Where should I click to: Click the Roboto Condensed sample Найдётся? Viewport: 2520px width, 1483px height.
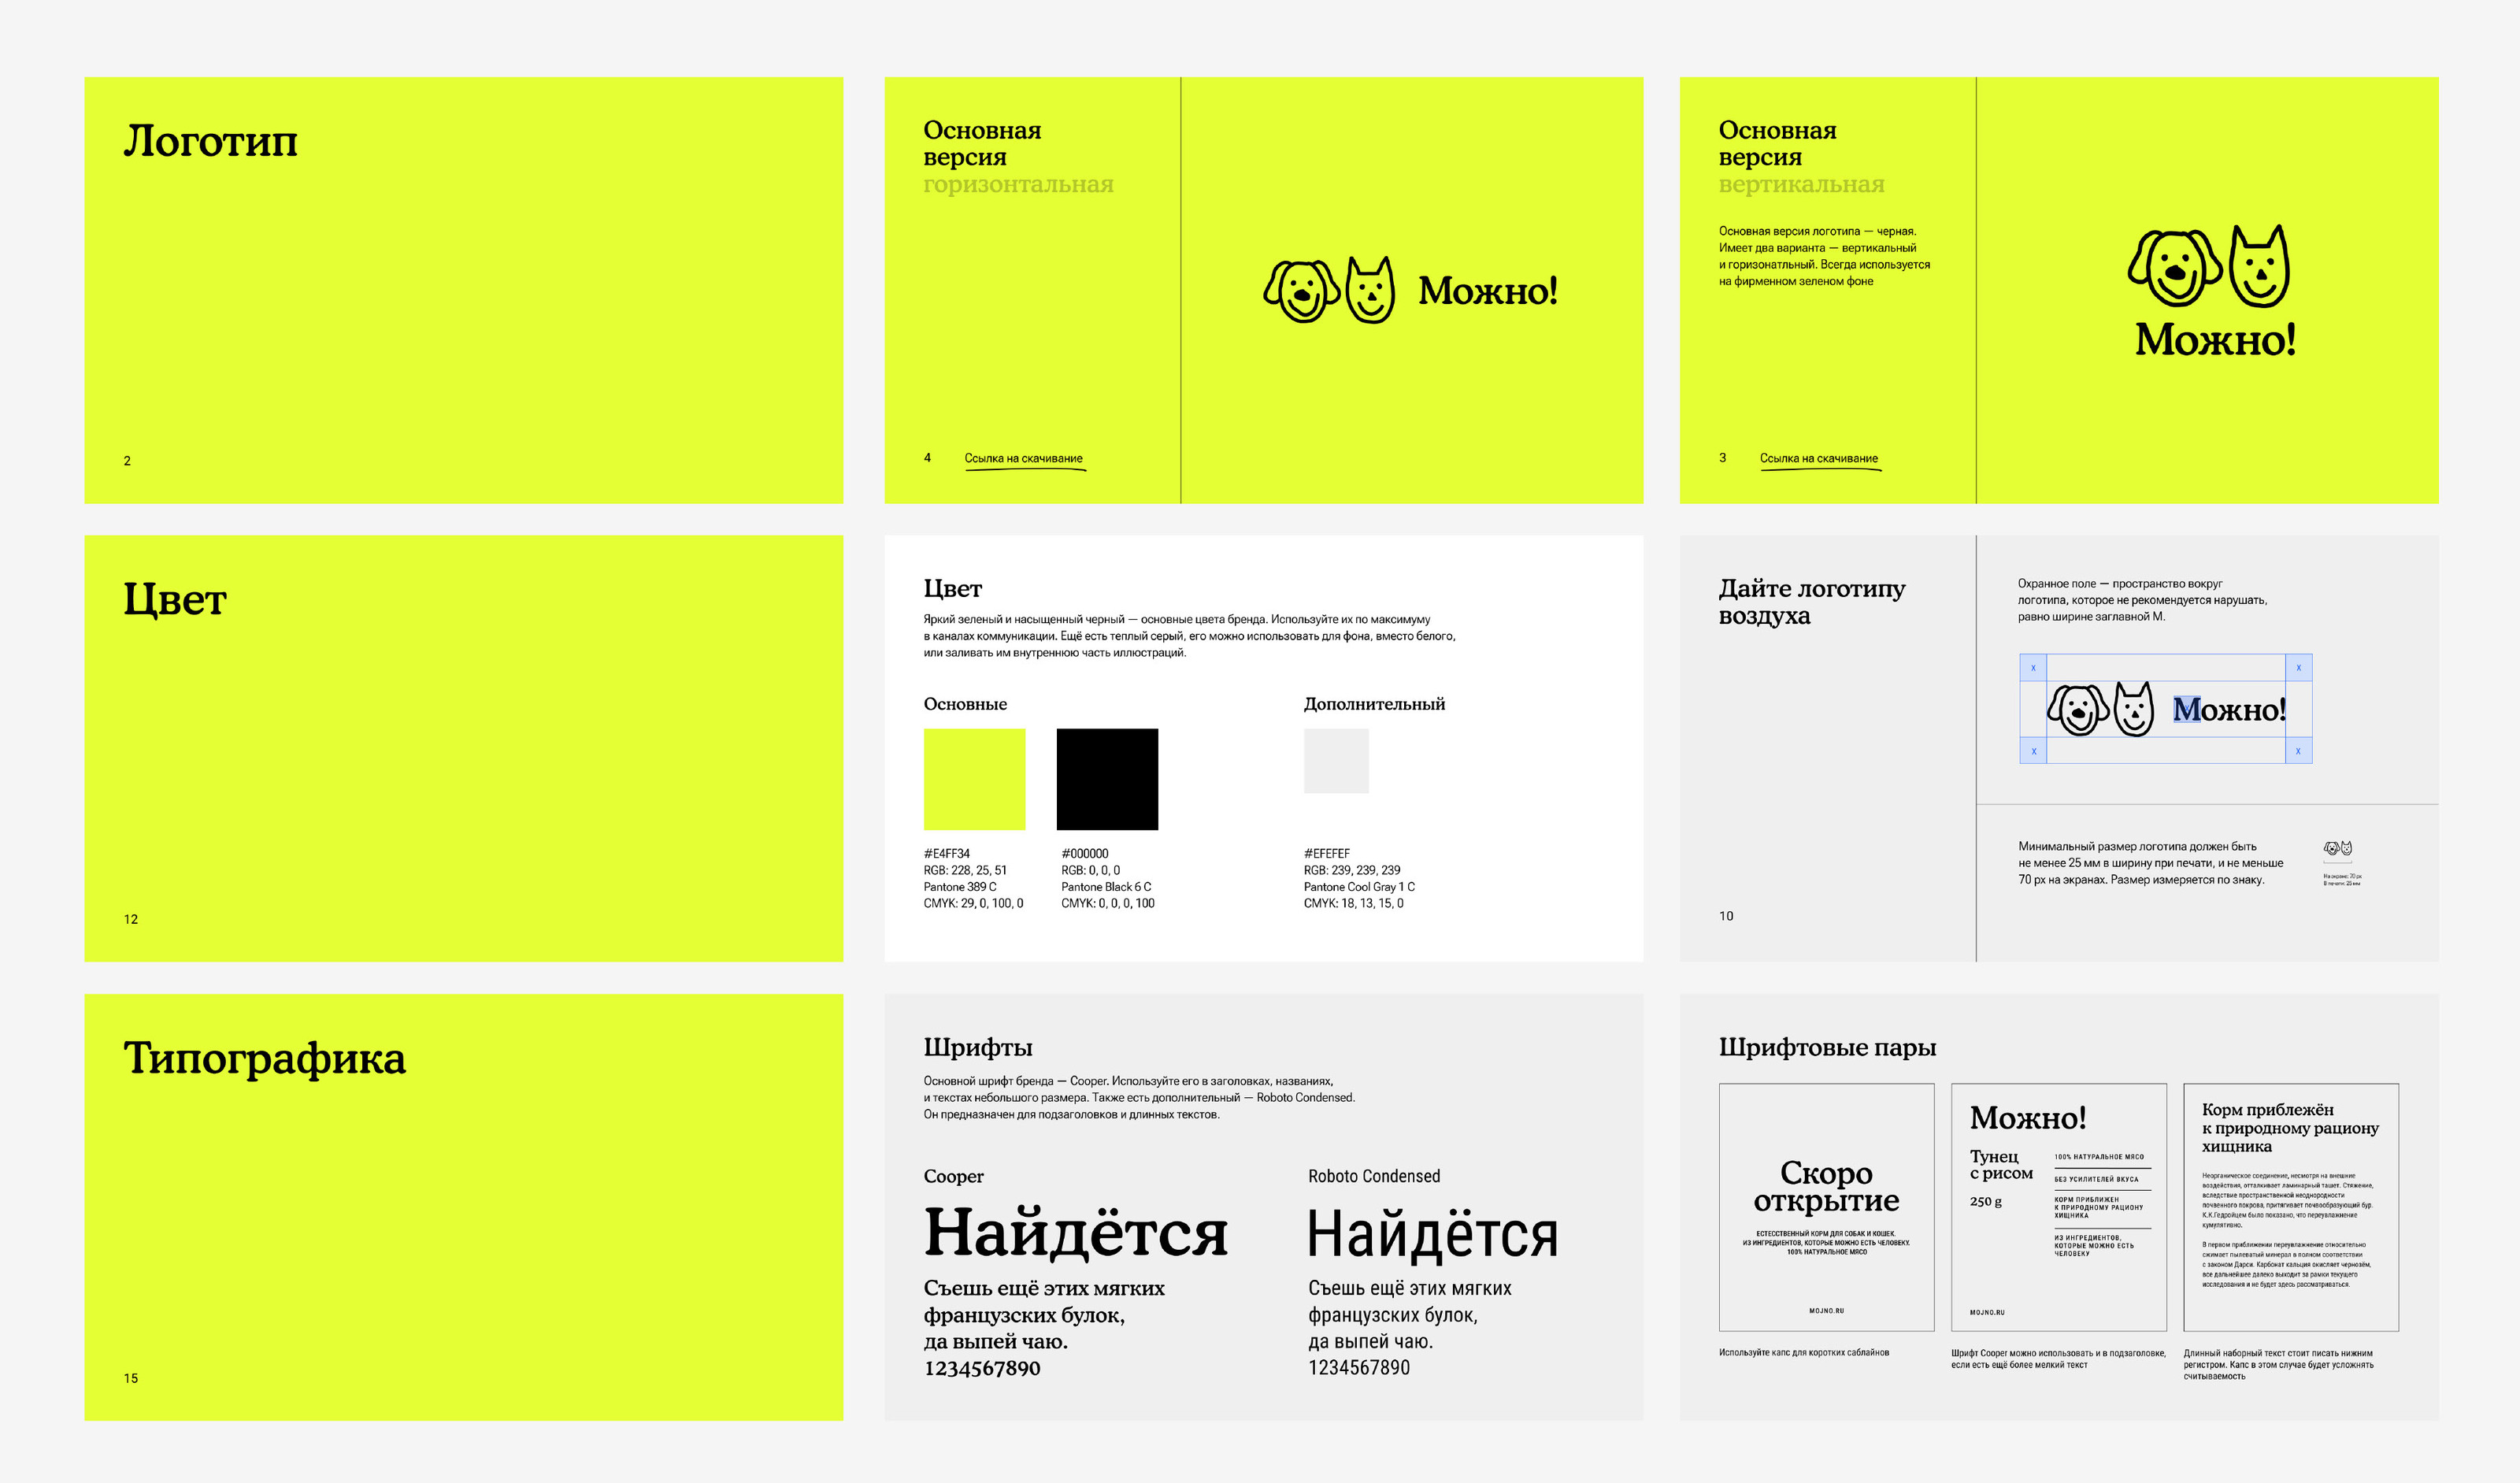tap(1432, 1235)
